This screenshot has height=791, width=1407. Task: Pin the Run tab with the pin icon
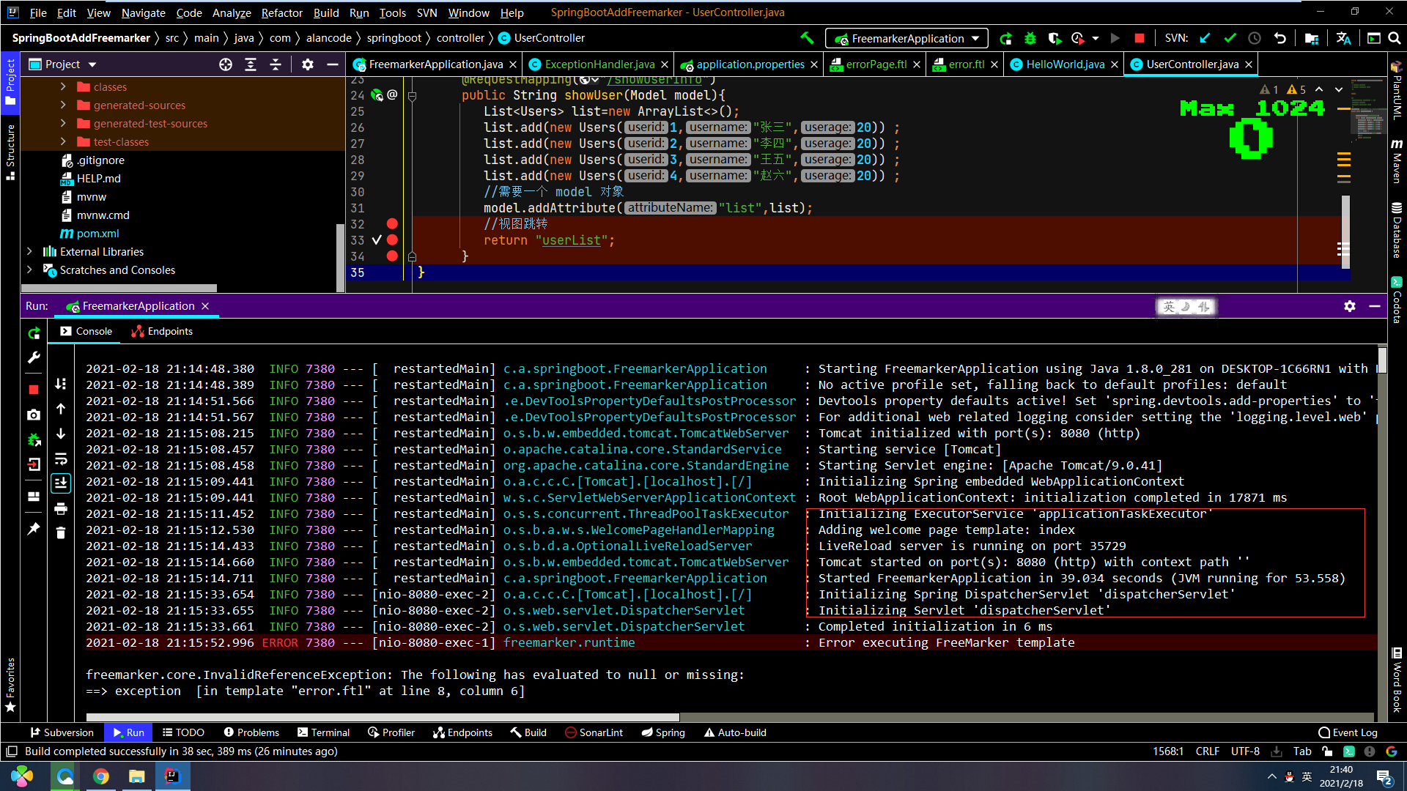(34, 529)
